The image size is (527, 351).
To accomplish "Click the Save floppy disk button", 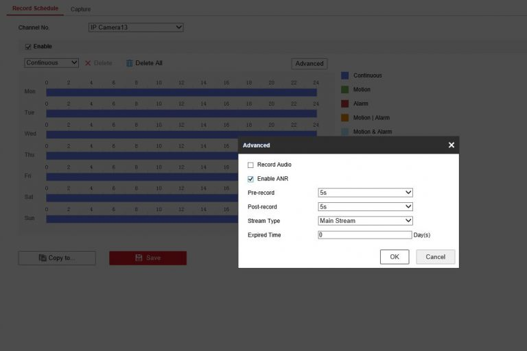I will [148, 258].
